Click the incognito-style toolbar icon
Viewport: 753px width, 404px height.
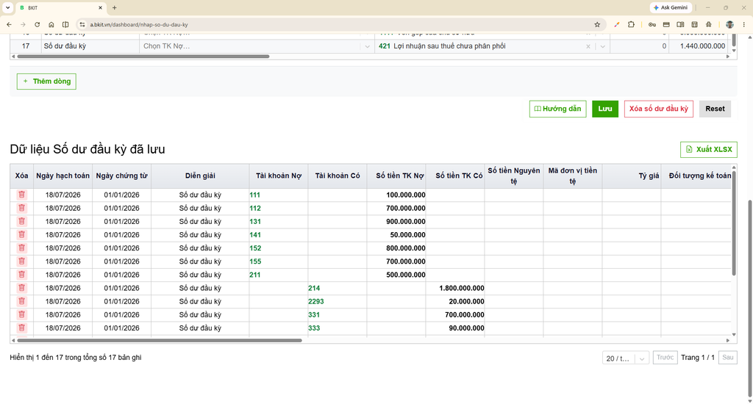click(708, 24)
